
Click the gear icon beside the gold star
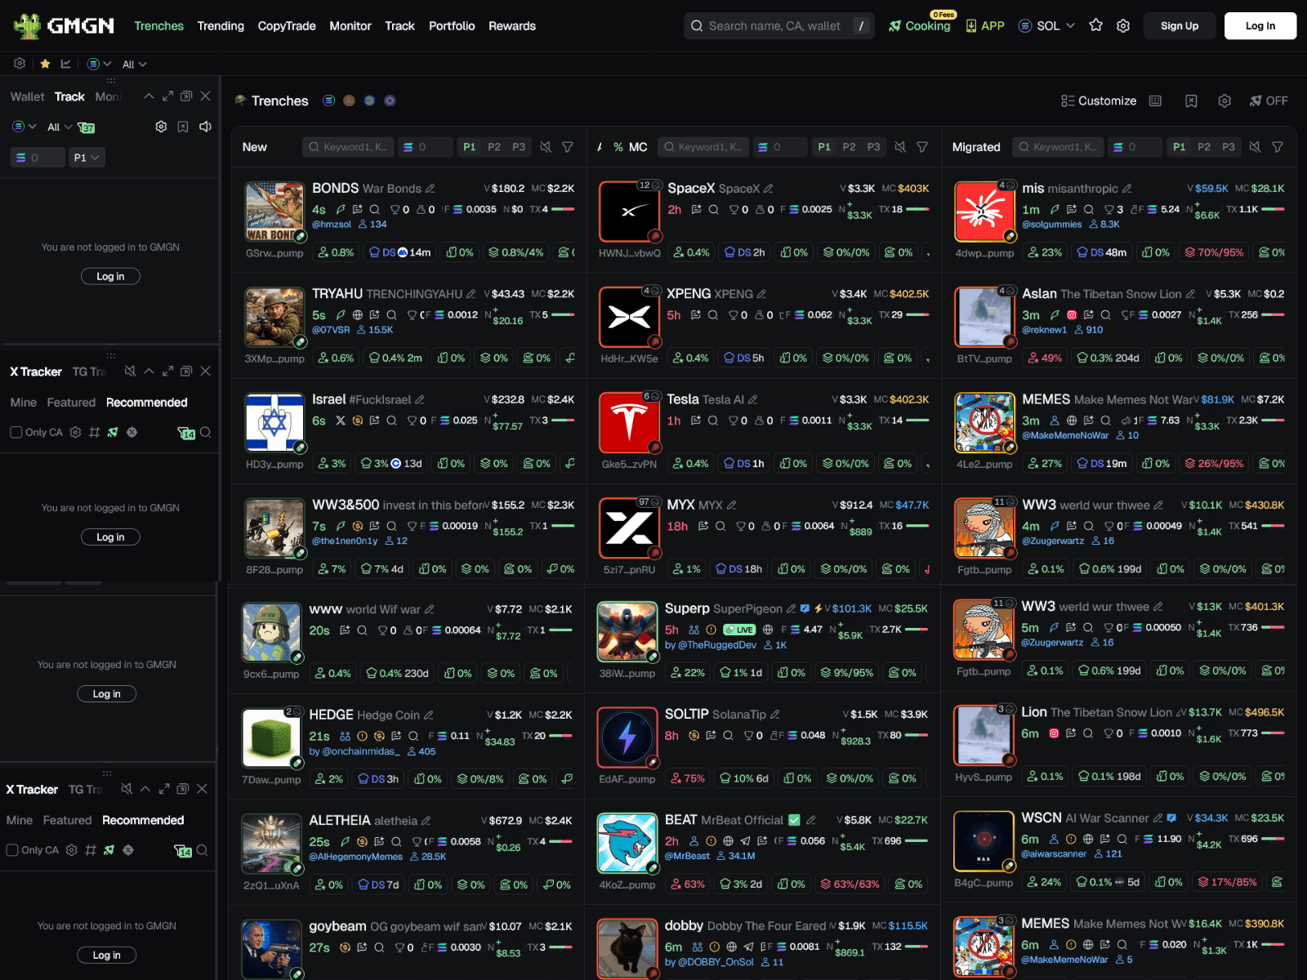point(20,64)
